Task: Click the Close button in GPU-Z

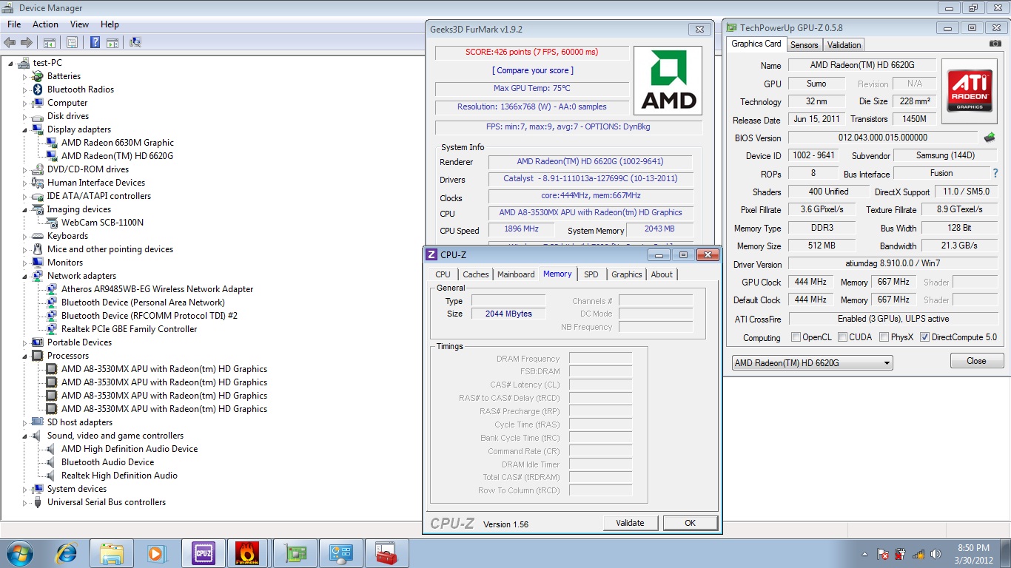Action: pyautogui.click(x=977, y=361)
